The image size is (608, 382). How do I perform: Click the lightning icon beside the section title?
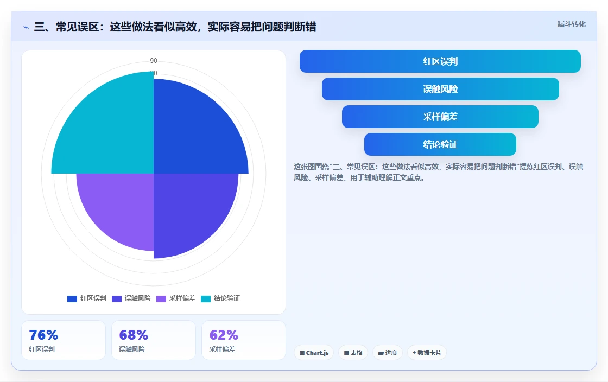(x=26, y=27)
